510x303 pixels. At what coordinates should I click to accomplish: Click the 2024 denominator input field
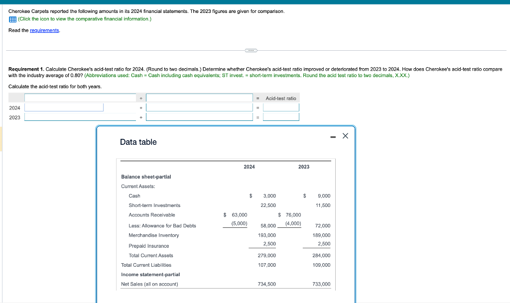click(x=199, y=107)
